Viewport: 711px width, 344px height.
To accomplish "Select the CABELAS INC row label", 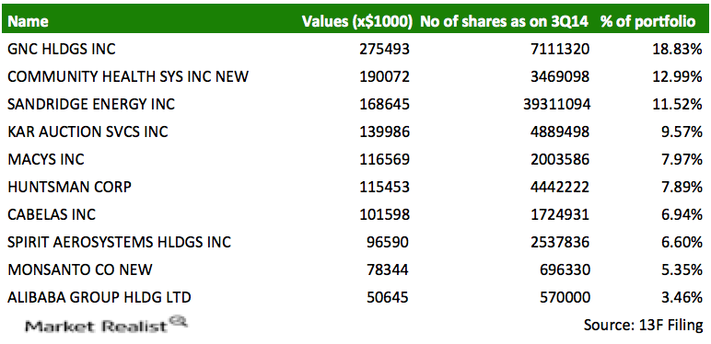I will tap(52, 214).
